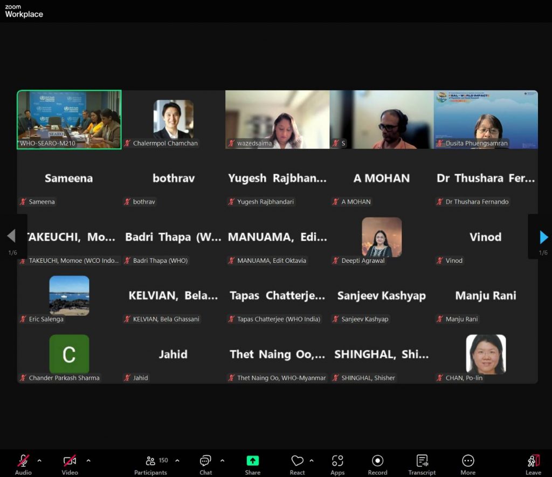Expand the Participants options arrow

coord(177,461)
